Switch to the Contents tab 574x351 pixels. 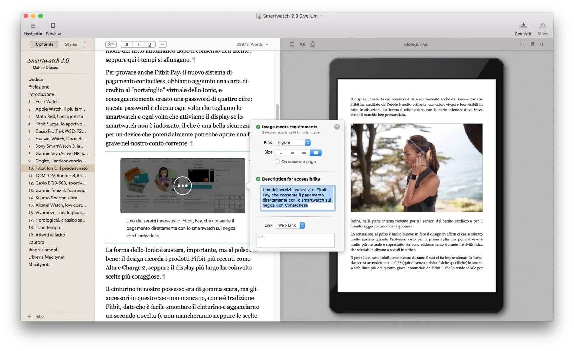pos(44,44)
